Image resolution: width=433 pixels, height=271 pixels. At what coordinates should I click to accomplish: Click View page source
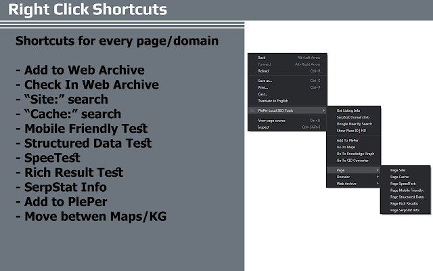pos(288,121)
